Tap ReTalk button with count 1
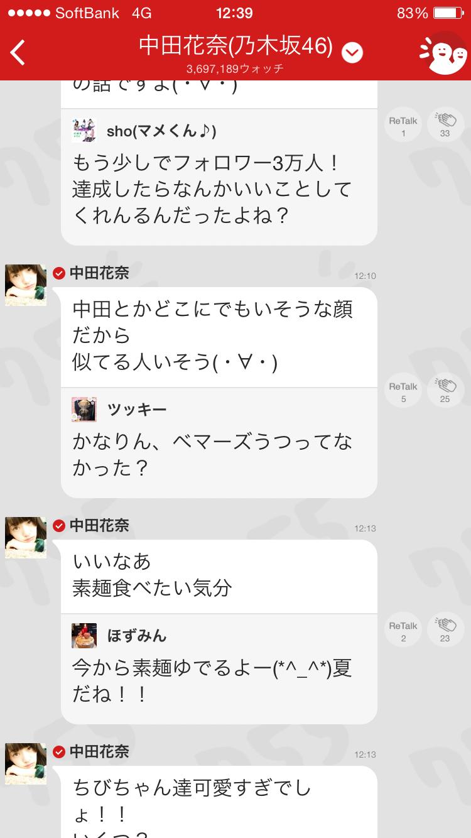Viewport: 471px width, 838px height. 403,125
